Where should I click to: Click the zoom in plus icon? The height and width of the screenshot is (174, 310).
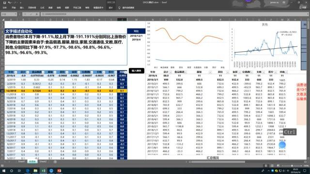301,166
